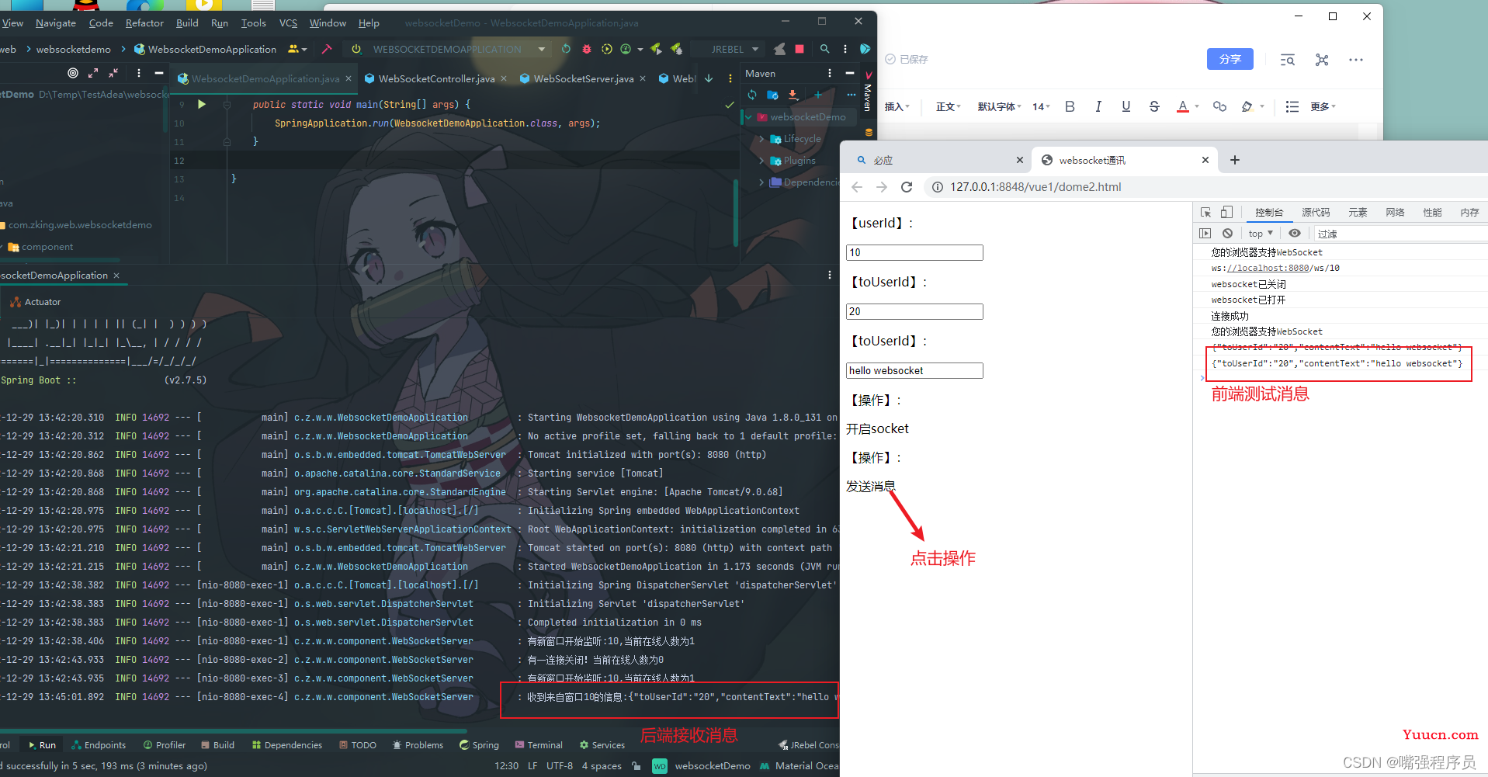Open the font size 14 dropdown
The height and width of the screenshot is (777, 1488).
coord(1041,106)
